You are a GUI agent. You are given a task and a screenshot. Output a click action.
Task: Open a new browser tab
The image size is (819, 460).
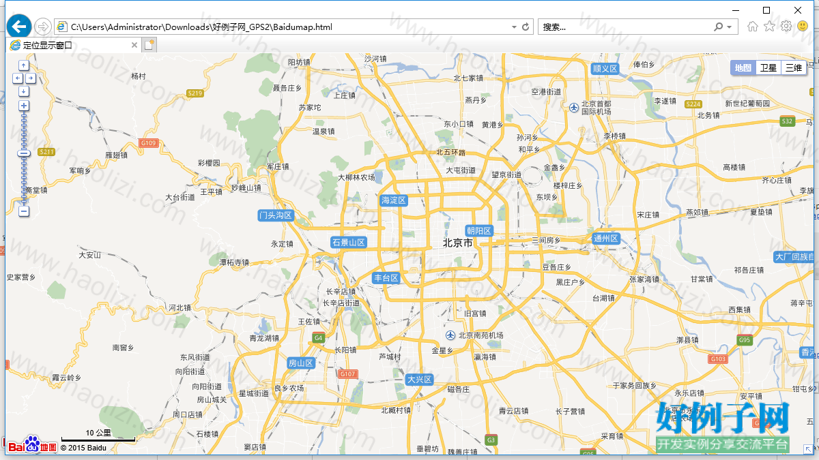149,46
